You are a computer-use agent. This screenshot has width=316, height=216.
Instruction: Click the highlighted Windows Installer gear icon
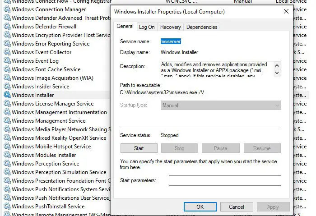pos(7,95)
